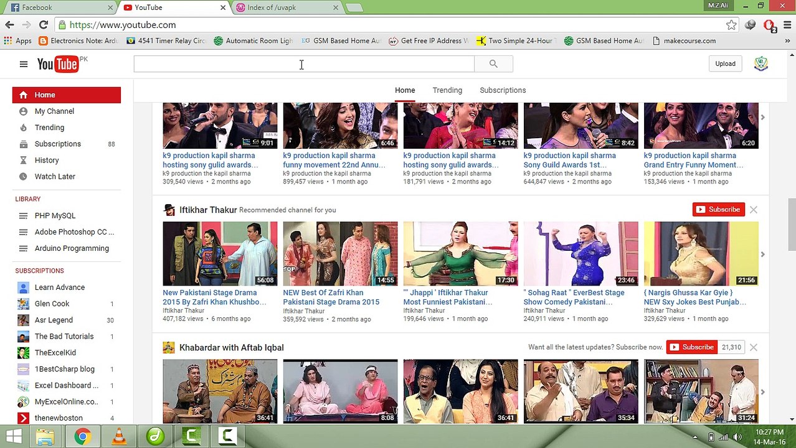This screenshot has height=448, width=796.
Task: Select the Subscriptions tab at top
Action: (x=503, y=90)
